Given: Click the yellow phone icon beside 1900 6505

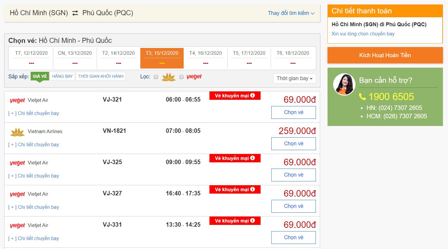Looking at the screenshot, I should pos(362,97).
